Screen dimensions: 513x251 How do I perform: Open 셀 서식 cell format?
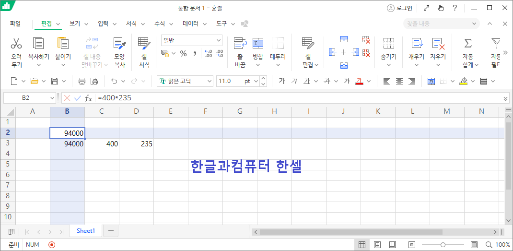coord(144,43)
